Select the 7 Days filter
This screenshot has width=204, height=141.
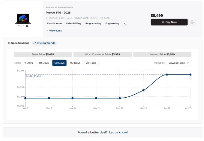(x=28, y=63)
